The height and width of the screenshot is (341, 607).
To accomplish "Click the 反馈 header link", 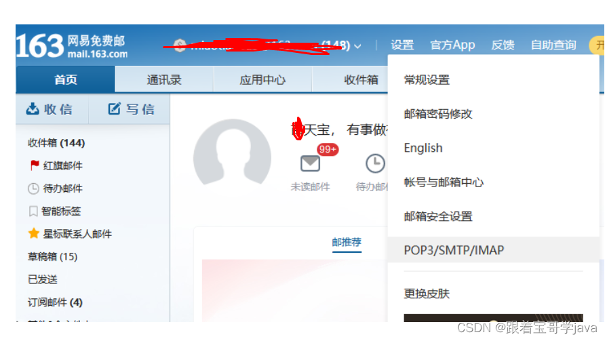I will coord(503,45).
